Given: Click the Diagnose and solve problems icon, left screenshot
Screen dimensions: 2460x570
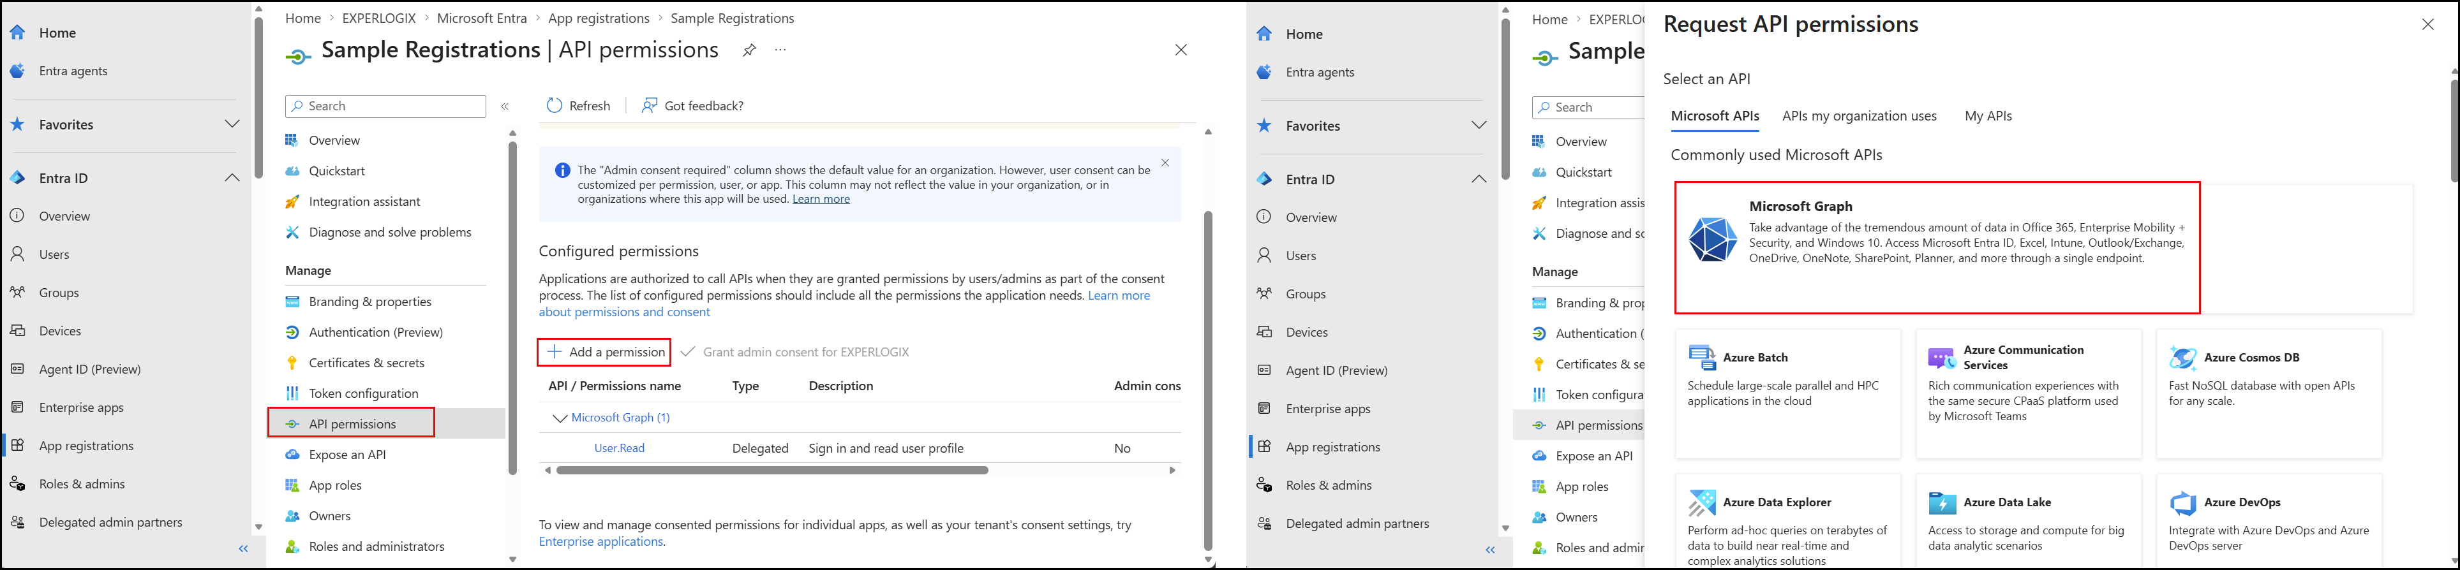Looking at the screenshot, I should (292, 232).
